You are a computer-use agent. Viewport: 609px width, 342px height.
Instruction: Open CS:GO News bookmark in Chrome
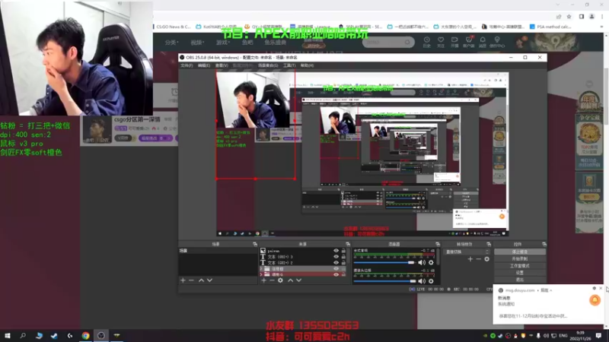click(174, 27)
